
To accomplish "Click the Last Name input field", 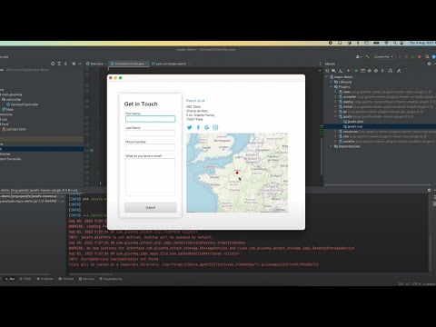I will (x=150, y=133).
